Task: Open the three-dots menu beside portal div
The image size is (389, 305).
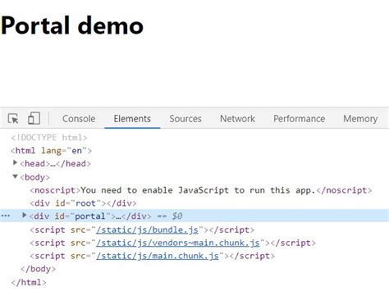Action: 6,216
